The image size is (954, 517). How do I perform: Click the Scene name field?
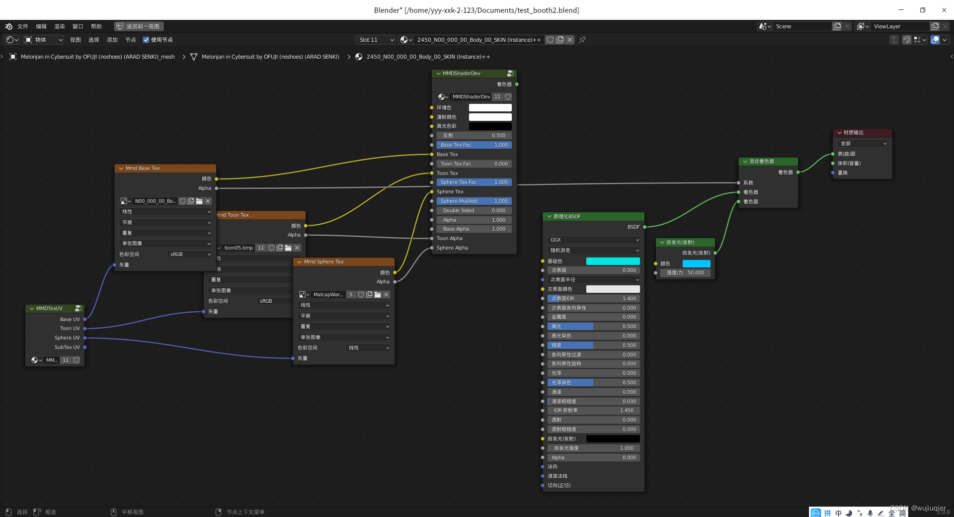pos(802,26)
